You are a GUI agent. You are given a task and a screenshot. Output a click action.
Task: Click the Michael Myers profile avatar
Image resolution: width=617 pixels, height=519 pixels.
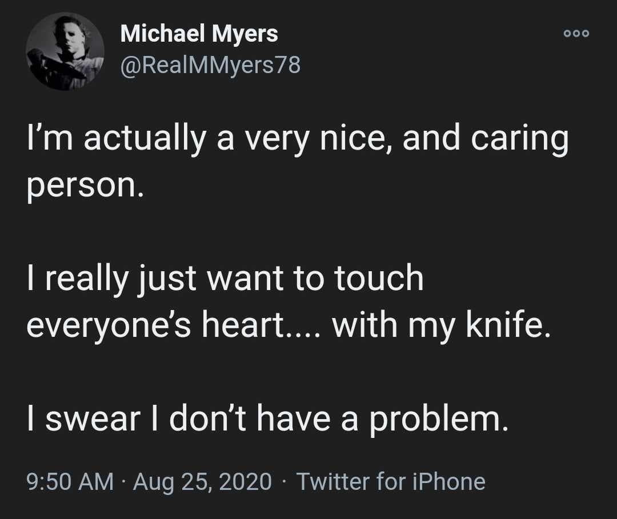[x=65, y=51]
